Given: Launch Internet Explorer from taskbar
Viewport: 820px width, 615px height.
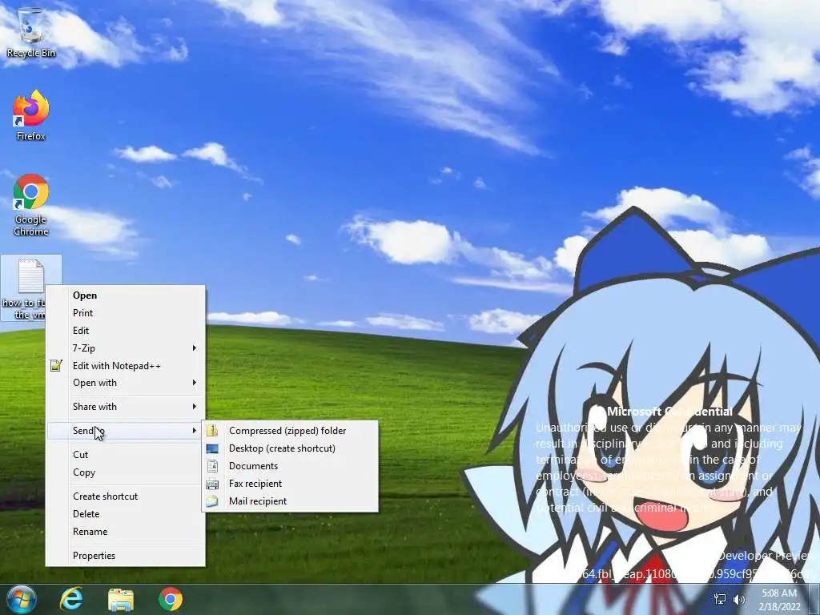Looking at the screenshot, I should tap(71, 599).
